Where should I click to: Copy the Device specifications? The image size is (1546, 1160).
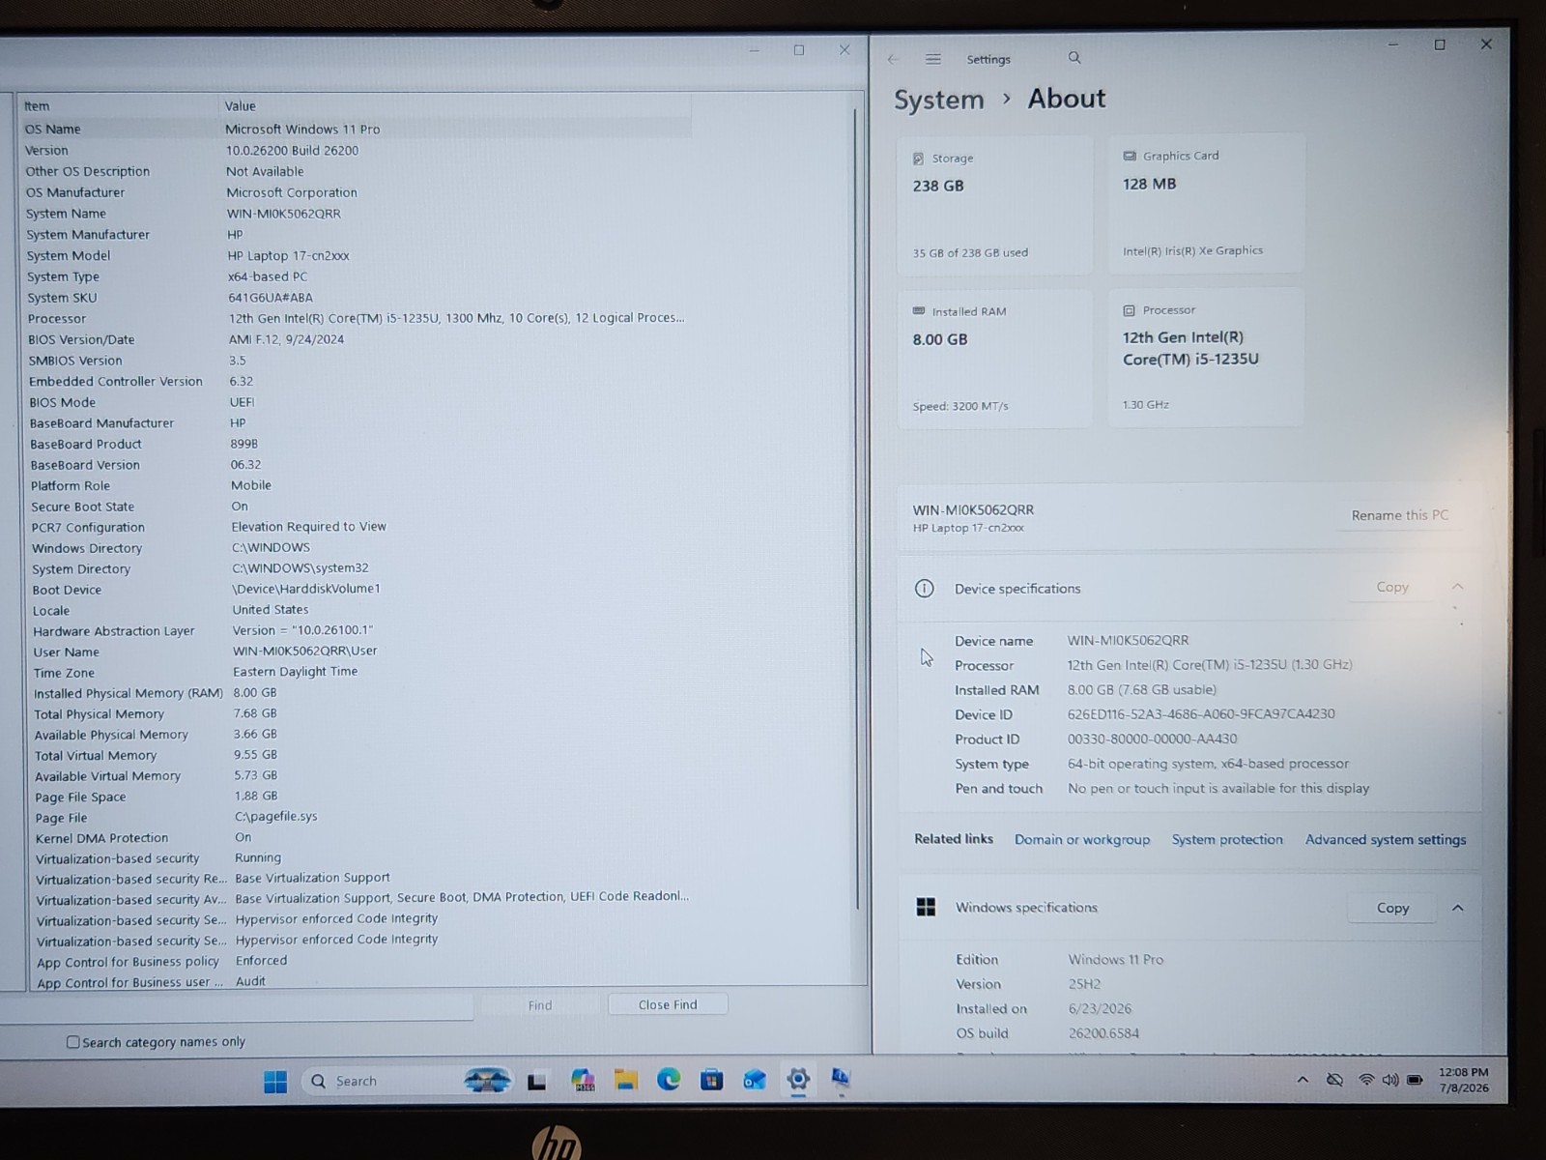click(1392, 587)
